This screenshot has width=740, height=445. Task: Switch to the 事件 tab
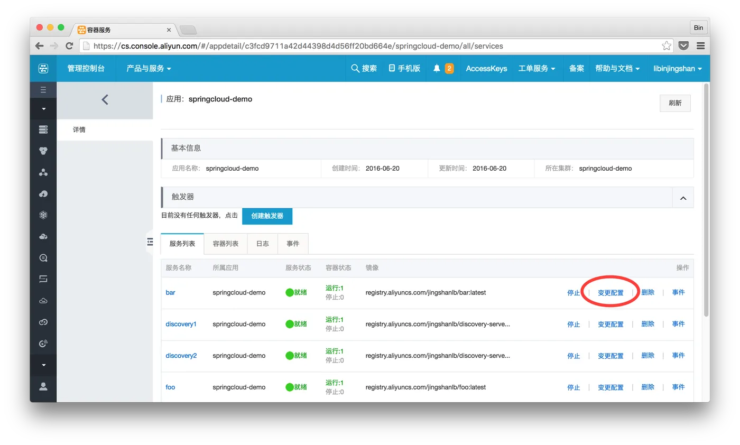[293, 244]
